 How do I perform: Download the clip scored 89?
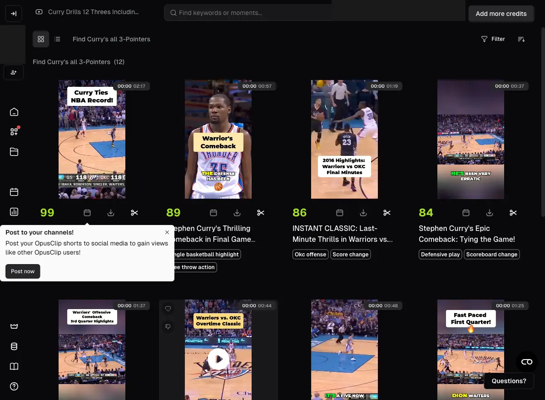pos(237,213)
